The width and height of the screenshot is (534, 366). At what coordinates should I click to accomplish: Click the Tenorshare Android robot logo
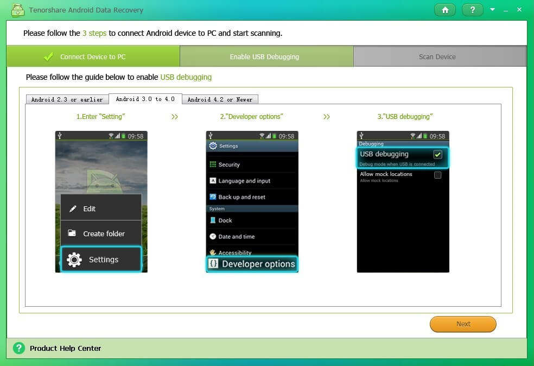[18, 10]
